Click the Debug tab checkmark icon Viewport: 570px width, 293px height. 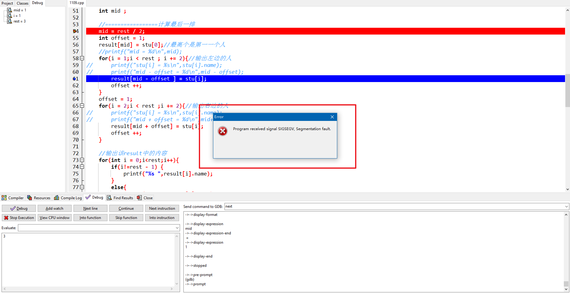88,197
